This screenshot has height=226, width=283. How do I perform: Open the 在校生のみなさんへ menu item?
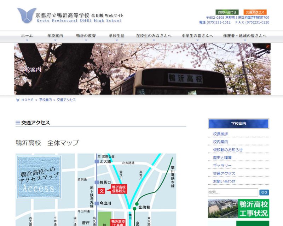154,36
